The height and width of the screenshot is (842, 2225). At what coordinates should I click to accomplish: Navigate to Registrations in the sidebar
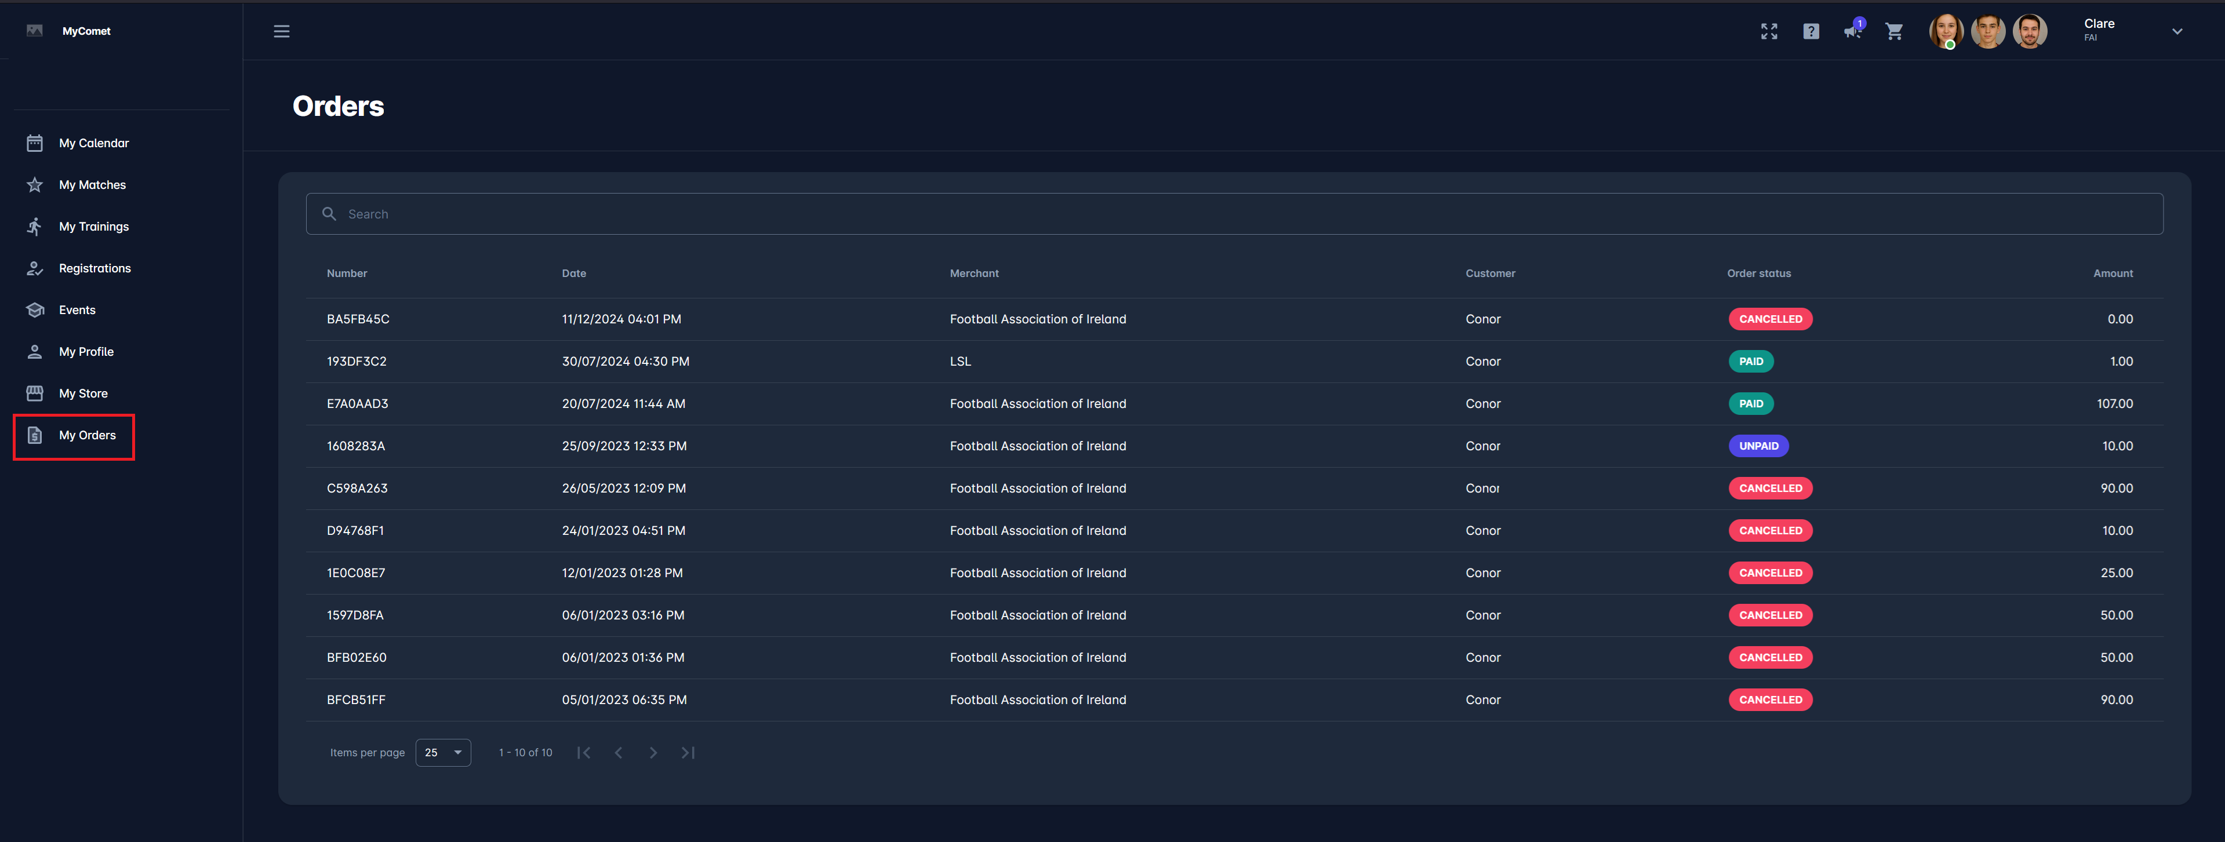[95, 268]
